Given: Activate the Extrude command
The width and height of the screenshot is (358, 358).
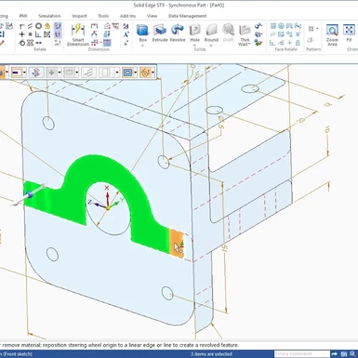Looking at the screenshot, I should 160,33.
